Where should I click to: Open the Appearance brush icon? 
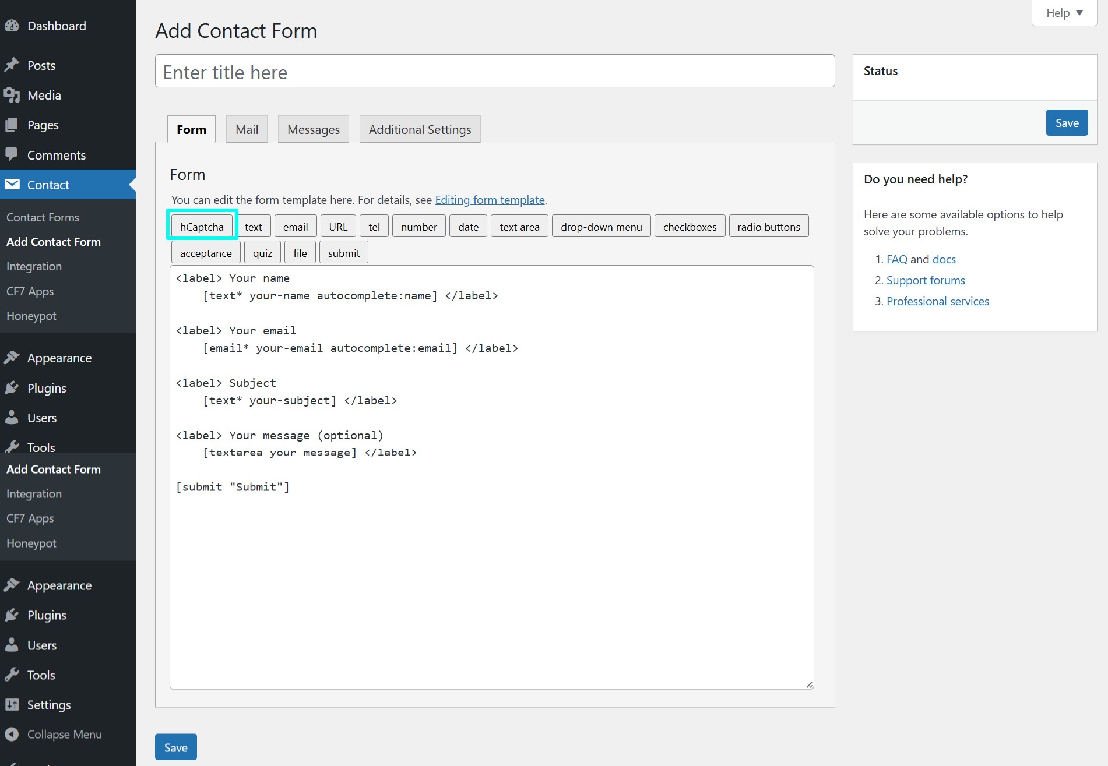pos(13,358)
